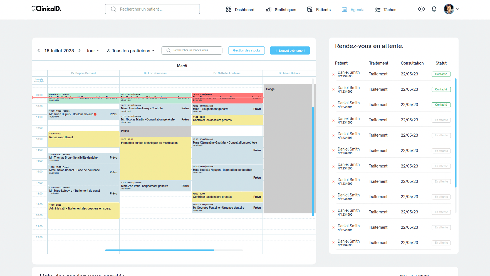Open Formation sur les techniques de mastication event
Image resolution: width=490 pixels, height=276 pixels.
click(155, 158)
